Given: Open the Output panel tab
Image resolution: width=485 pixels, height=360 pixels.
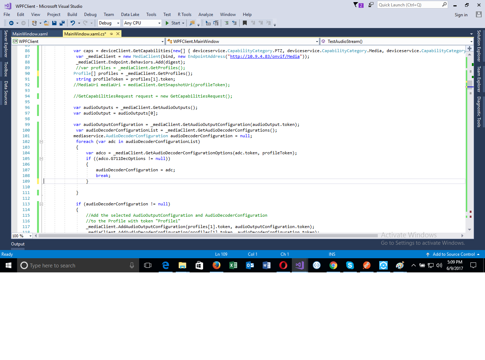Looking at the screenshot, I should click(x=18, y=244).
